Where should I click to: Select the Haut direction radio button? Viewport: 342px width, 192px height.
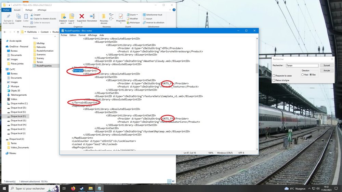coord(303,74)
